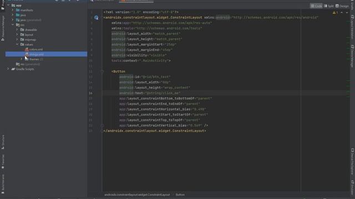This screenshot has width=355, height=199.
Task: Click the ConstraintLayout breadcrumb at the editor bottom
Action: (x=137, y=195)
